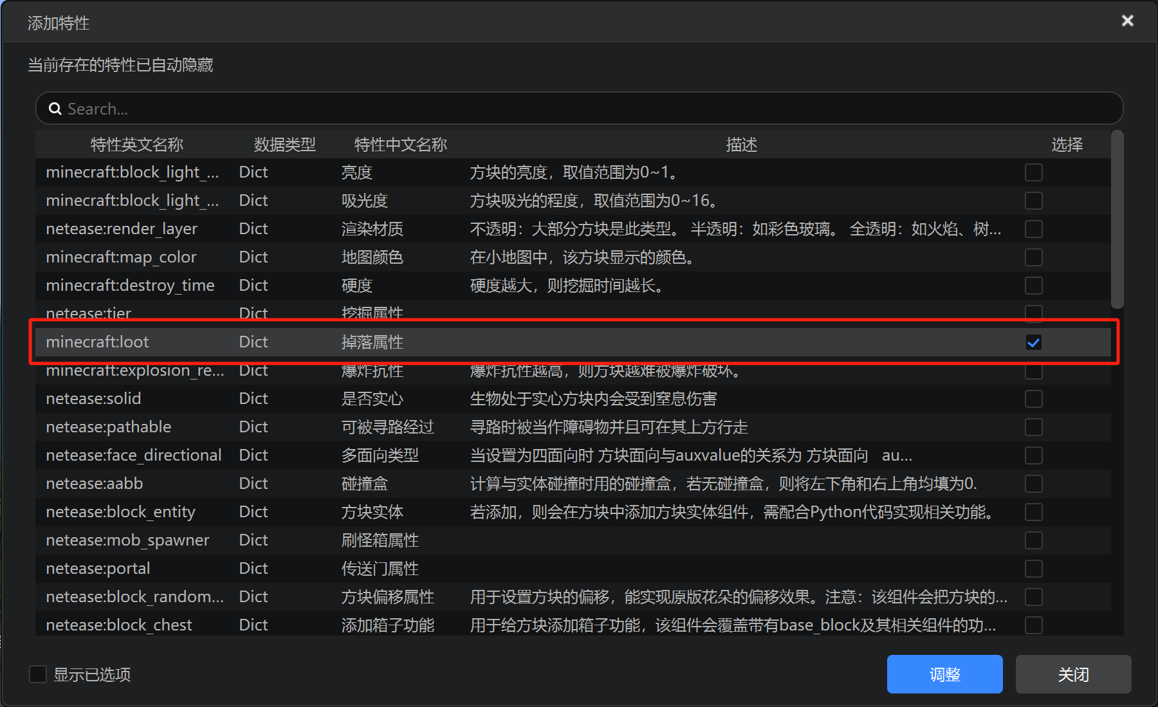Image resolution: width=1158 pixels, height=707 pixels.
Task: Close the 添加特性 dialog with X
Action: [1127, 21]
